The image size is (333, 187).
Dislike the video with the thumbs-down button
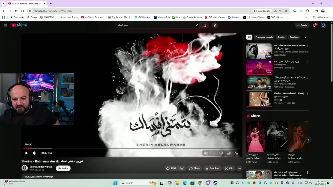[182, 168]
